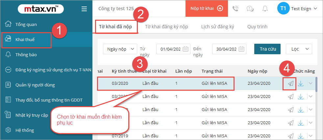Click the Tra cứu search button
The height and width of the screenshot is (140, 323).
(x=267, y=49)
